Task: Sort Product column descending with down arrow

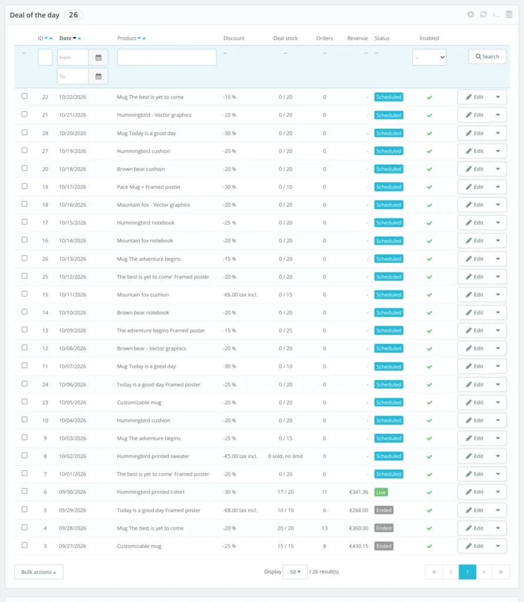Action: (139, 38)
